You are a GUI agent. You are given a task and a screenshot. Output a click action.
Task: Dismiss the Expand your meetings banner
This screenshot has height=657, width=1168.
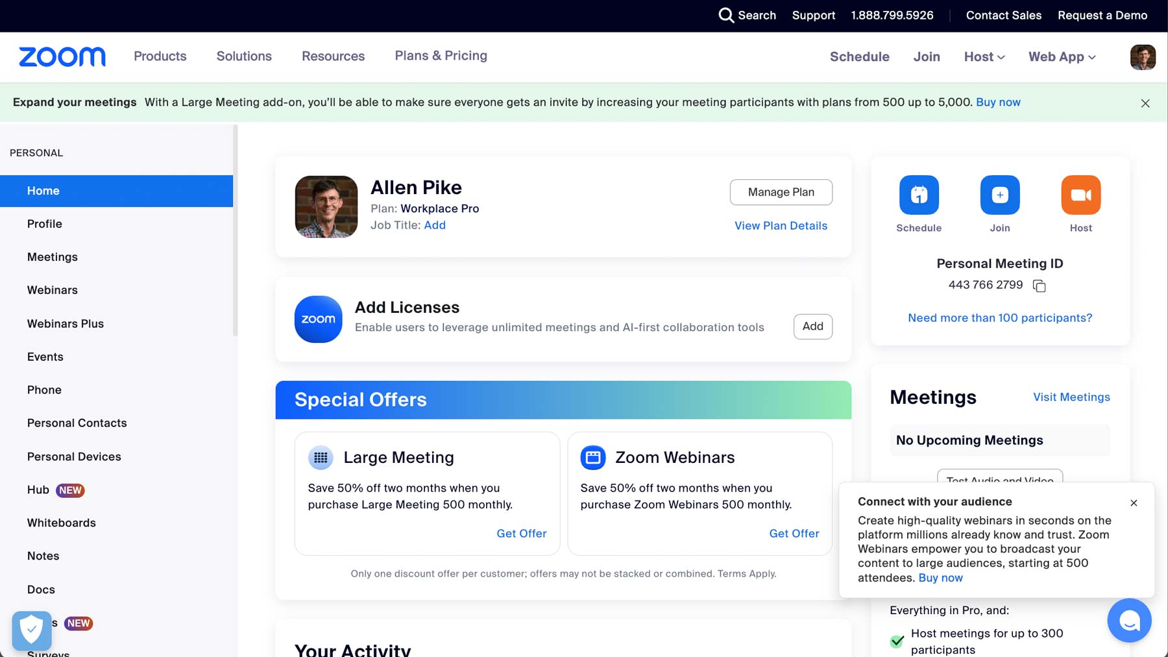pos(1145,103)
